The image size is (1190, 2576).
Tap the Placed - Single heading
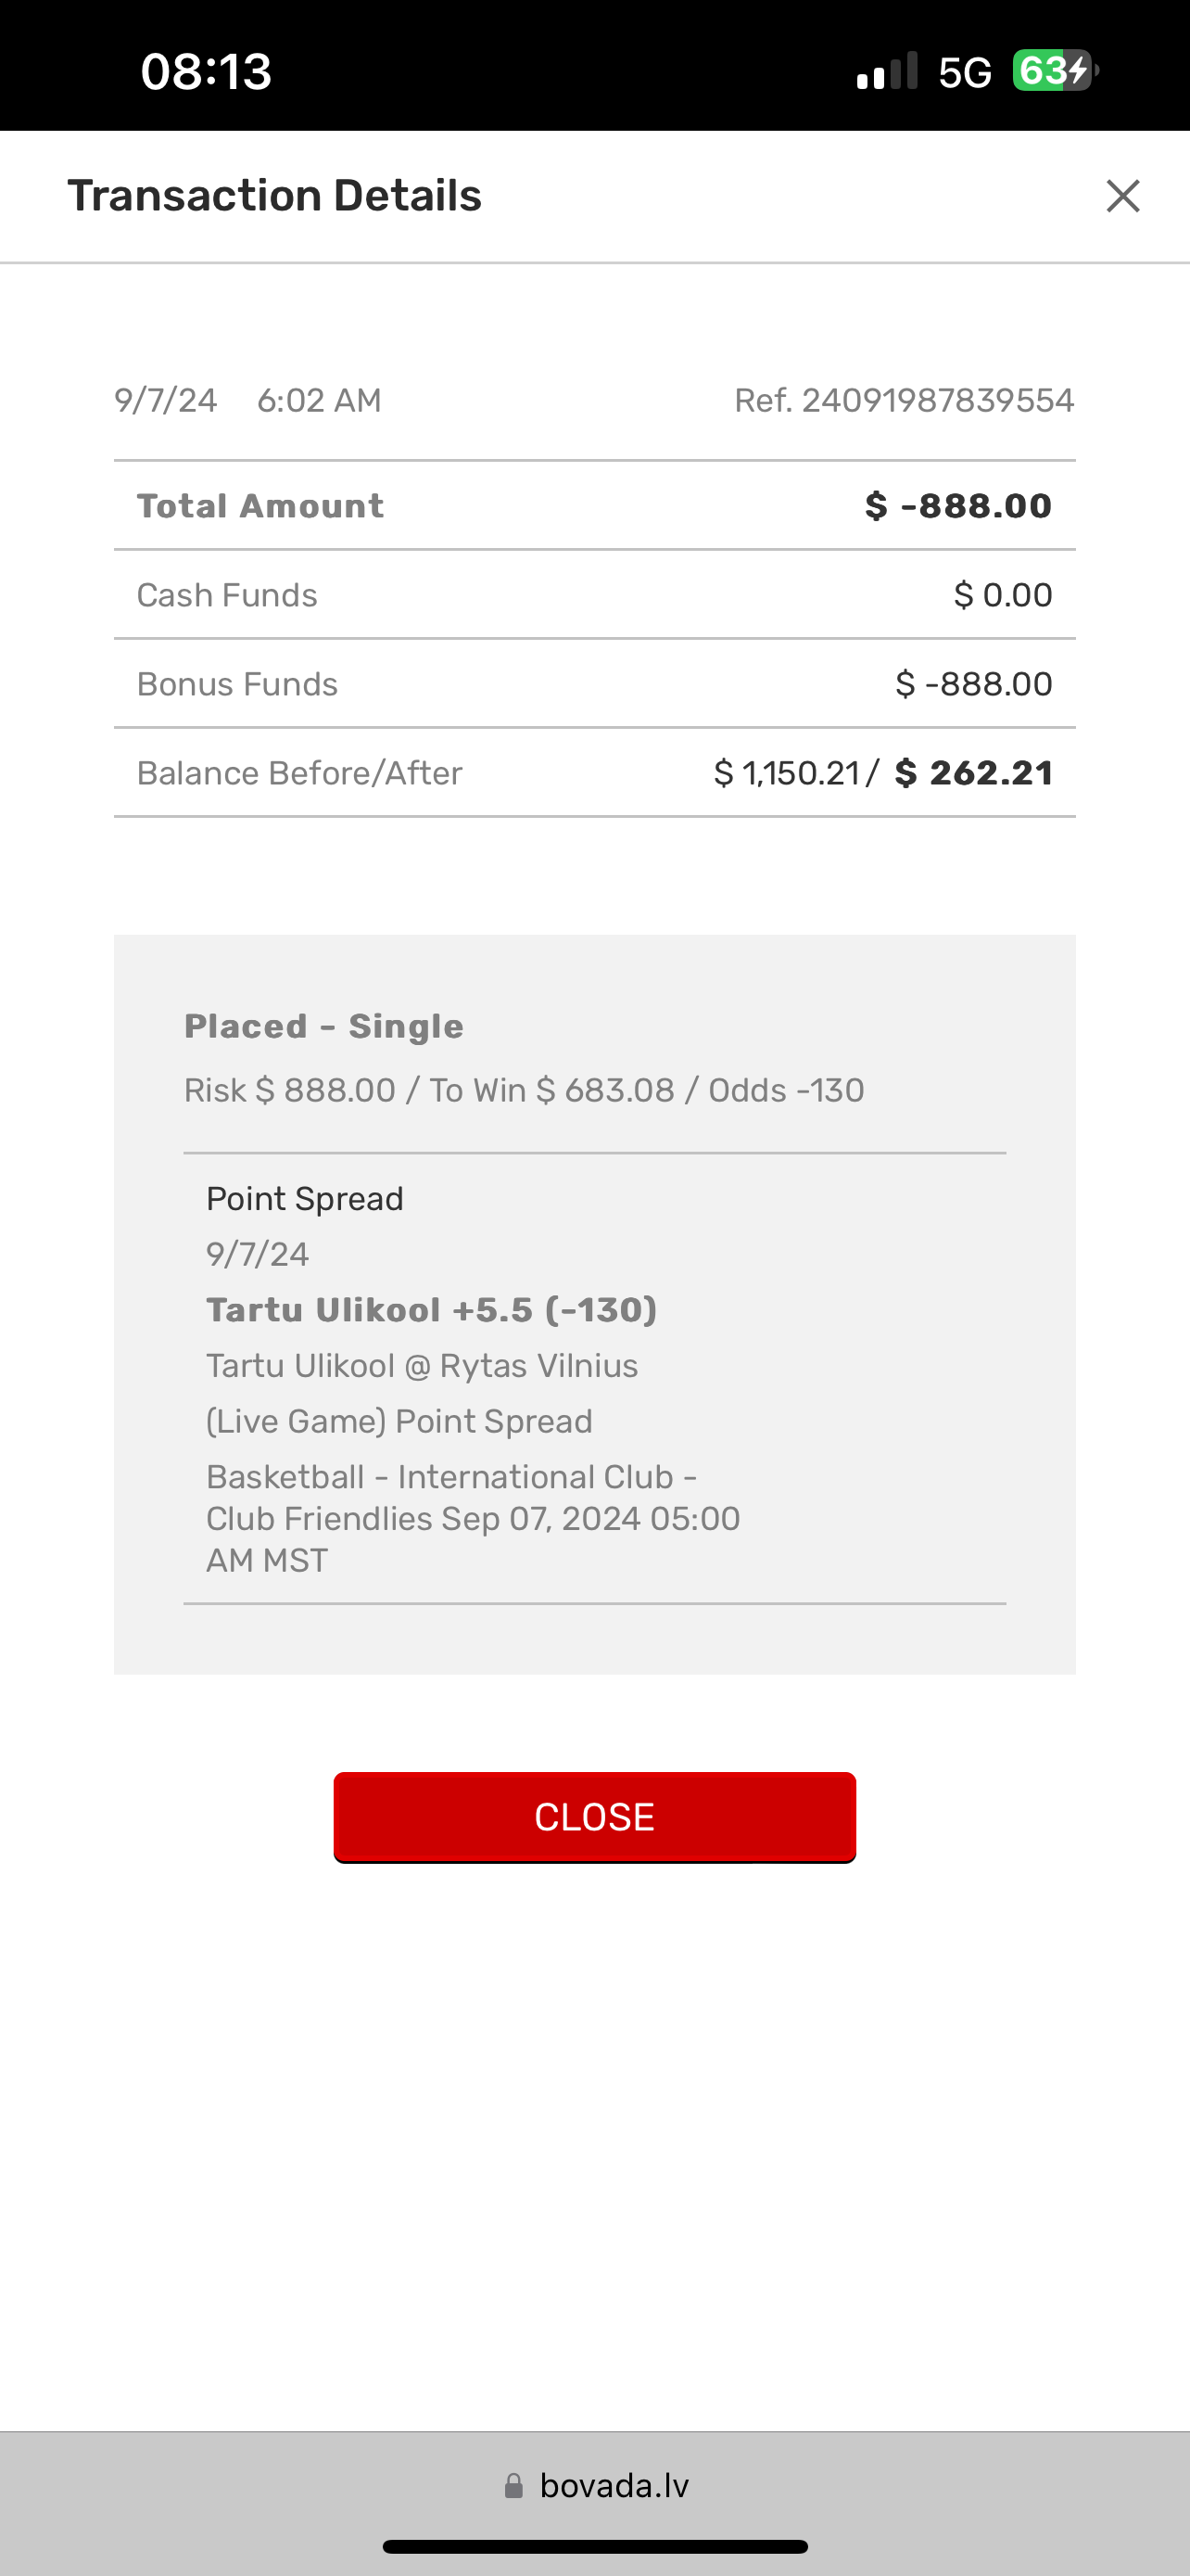click(323, 1026)
